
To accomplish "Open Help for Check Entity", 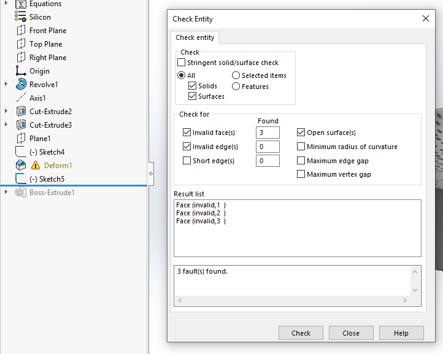I will click(x=401, y=333).
